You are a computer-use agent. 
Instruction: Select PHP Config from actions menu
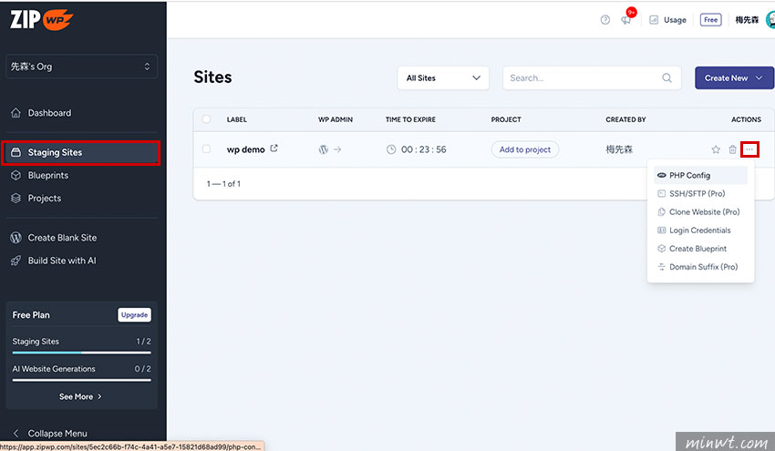point(700,175)
